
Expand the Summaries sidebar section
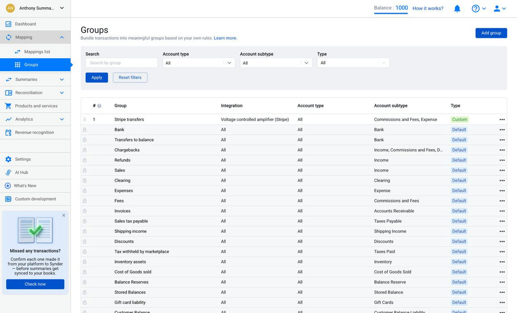[x=62, y=80]
